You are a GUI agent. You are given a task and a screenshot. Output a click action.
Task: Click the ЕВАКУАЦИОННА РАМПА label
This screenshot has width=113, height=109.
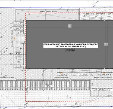coord(49,12)
